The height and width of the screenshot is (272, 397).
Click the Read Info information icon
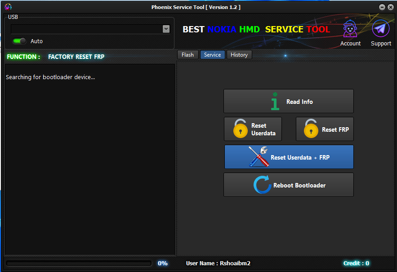[x=275, y=101]
